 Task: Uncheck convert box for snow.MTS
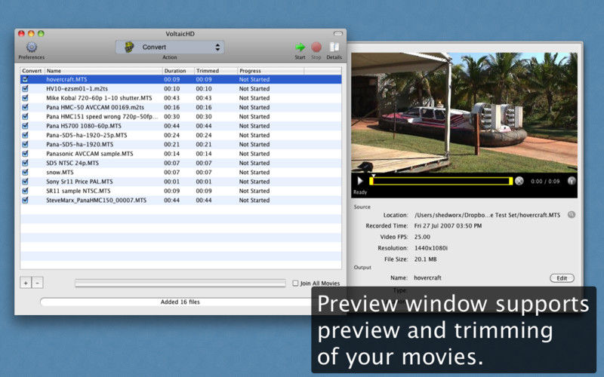tap(25, 173)
